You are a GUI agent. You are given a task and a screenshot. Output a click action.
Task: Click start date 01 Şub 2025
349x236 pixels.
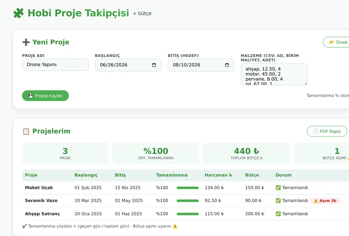click(88, 188)
